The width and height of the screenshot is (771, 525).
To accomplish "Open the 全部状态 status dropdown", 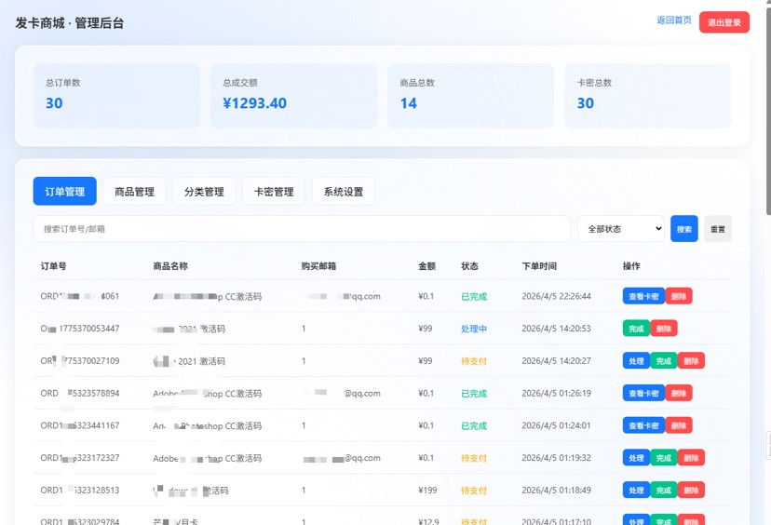I will [621, 229].
